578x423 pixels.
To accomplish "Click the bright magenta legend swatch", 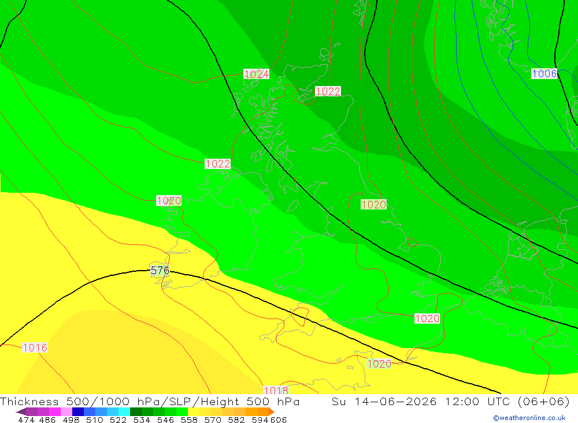I will point(55,411).
